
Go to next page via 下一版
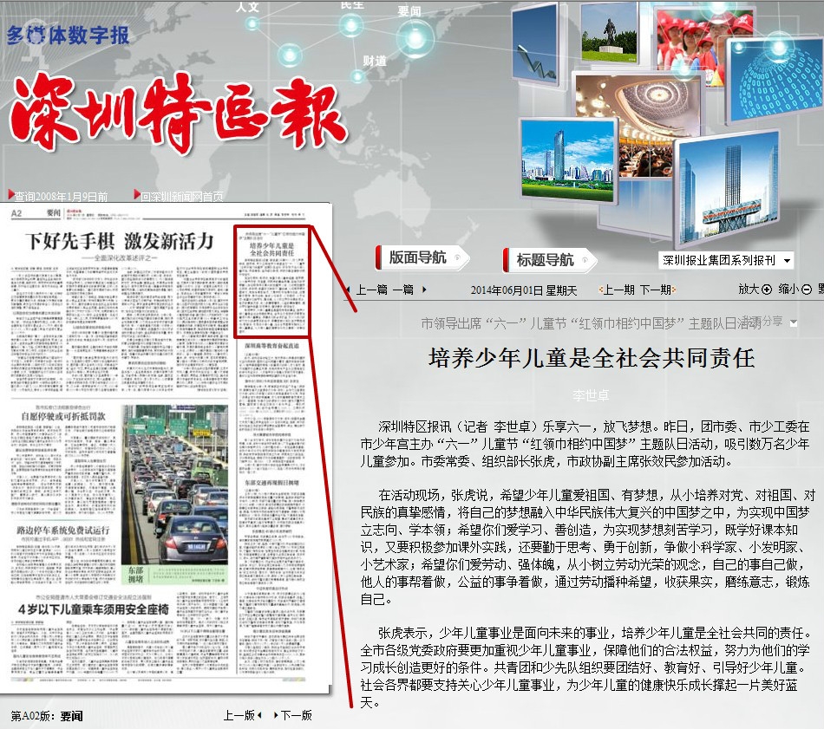(x=293, y=716)
